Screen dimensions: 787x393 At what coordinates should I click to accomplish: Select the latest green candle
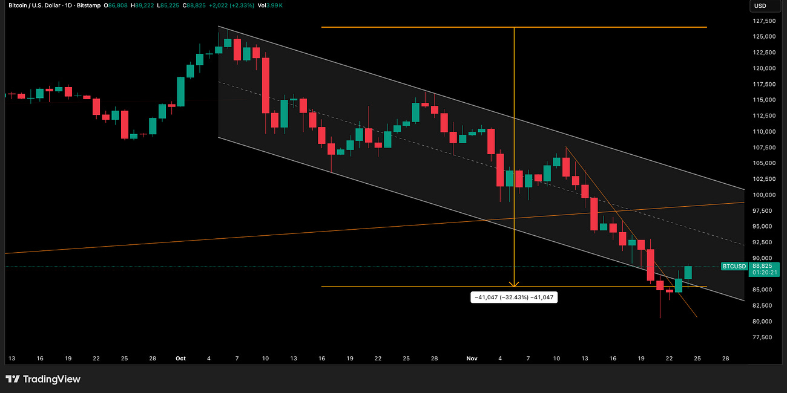click(x=688, y=272)
